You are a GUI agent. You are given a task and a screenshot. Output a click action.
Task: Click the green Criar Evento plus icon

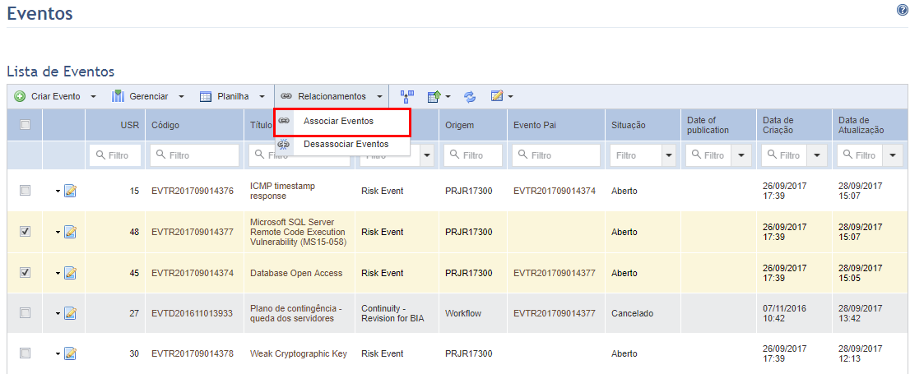click(x=20, y=96)
